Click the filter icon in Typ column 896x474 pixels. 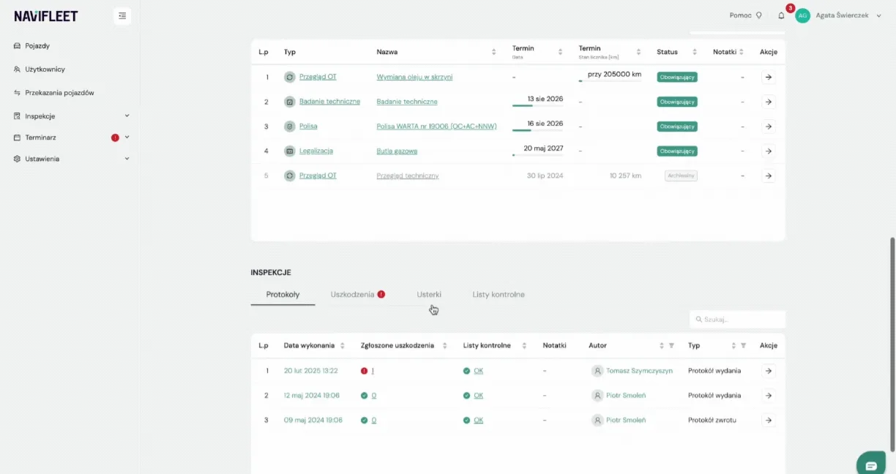pyautogui.click(x=743, y=345)
